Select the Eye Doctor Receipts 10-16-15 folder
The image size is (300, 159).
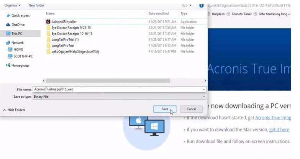(x=72, y=34)
